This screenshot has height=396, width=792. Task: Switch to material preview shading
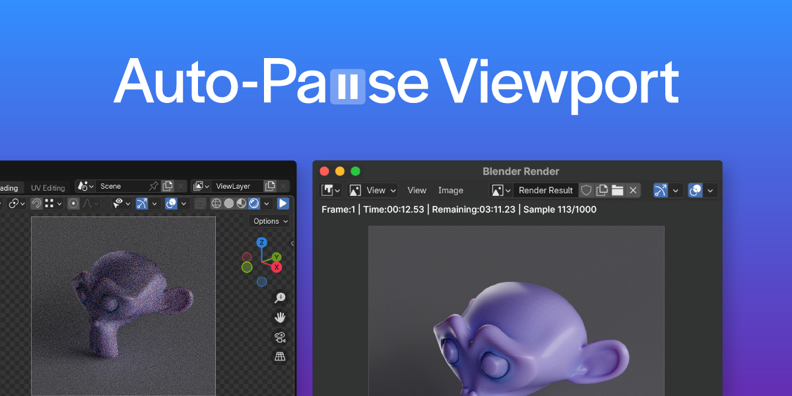[242, 203]
